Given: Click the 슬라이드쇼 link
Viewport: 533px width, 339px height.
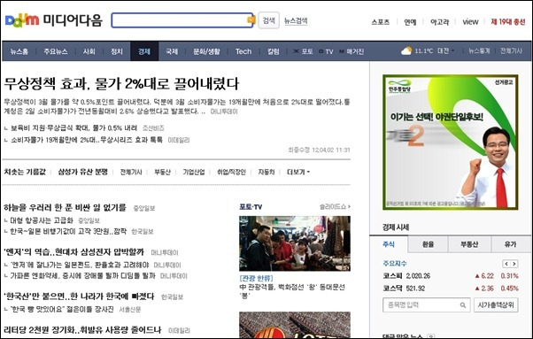Looking at the screenshot, I should [335, 206].
